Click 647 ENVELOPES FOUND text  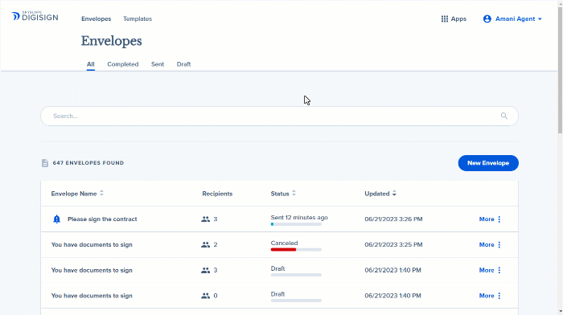point(88,163)
